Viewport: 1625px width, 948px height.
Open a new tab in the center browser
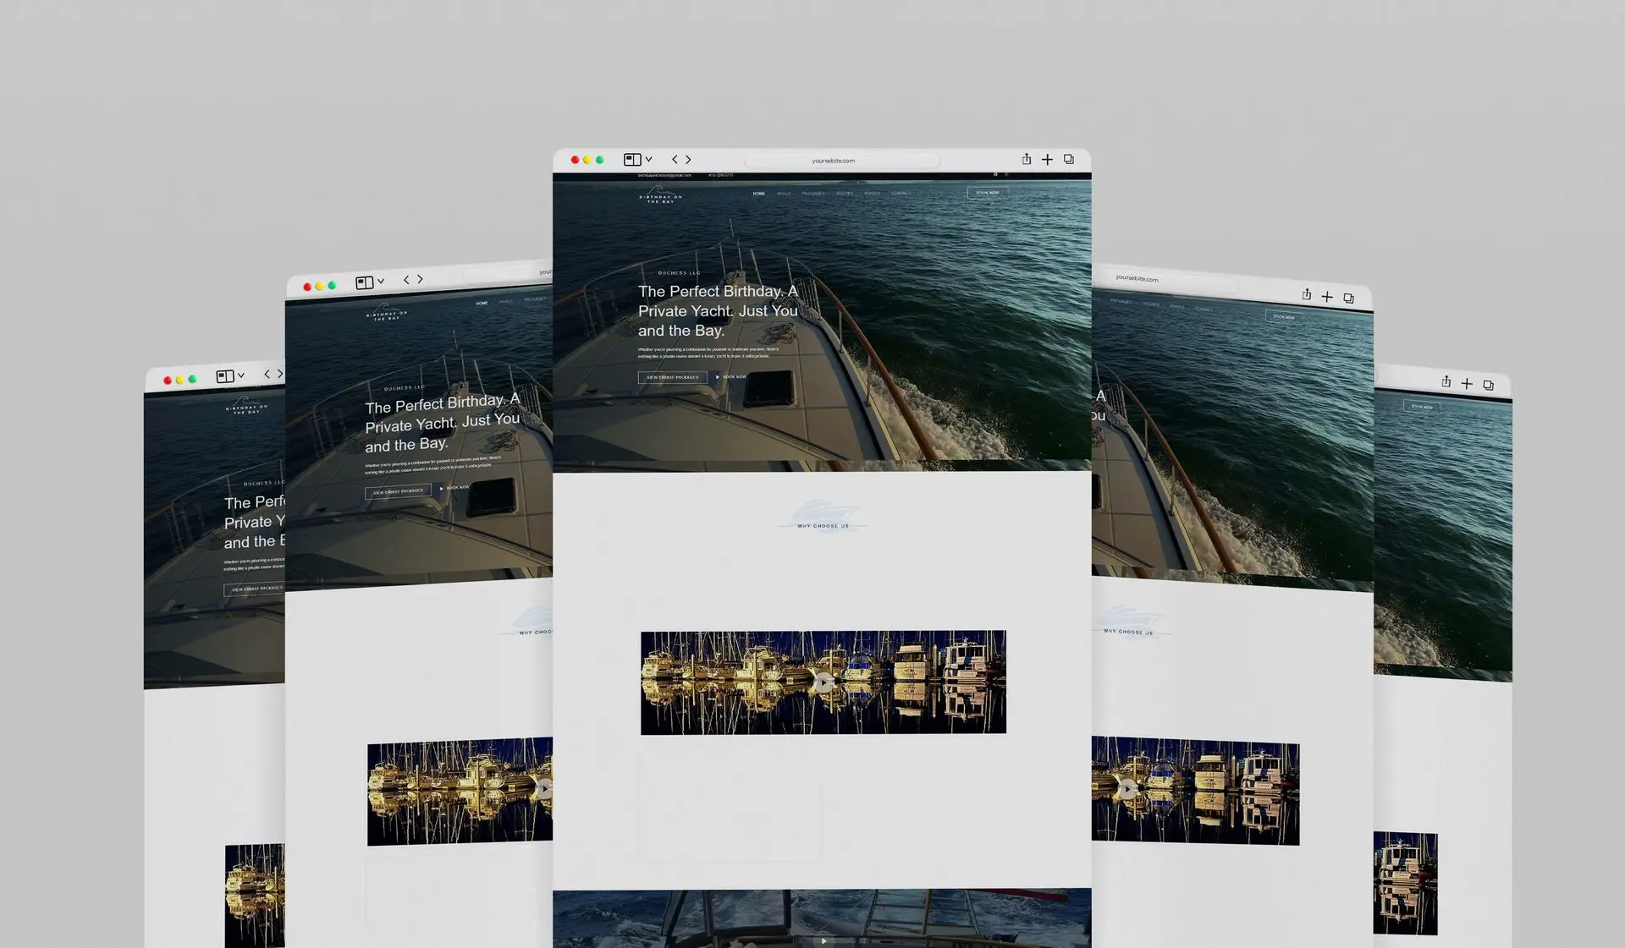point(1047,160)
